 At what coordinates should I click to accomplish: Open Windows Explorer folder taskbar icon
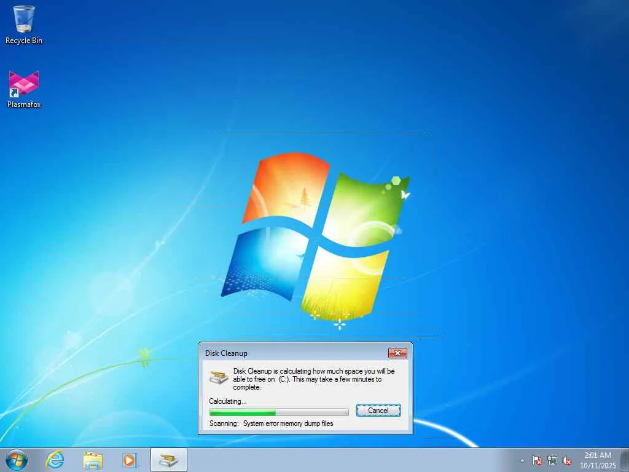(93, 460)
